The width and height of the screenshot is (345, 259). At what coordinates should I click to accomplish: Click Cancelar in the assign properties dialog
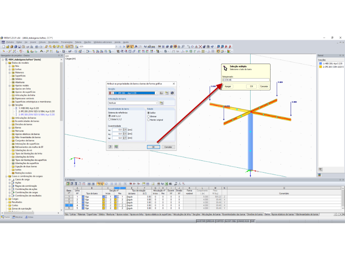[x=168, y=147]
